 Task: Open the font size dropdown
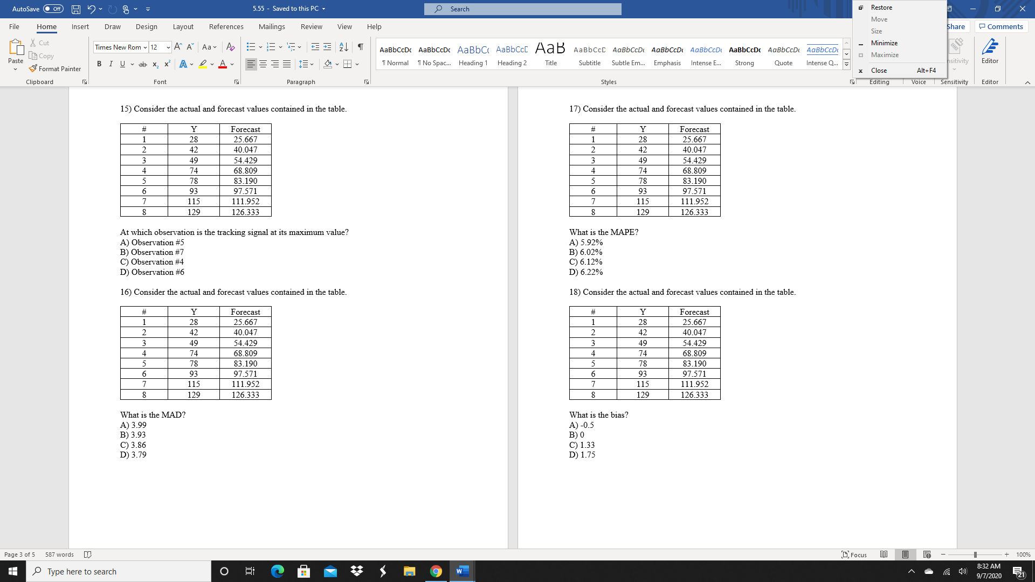pyautogui.click(x=168, y=47)
